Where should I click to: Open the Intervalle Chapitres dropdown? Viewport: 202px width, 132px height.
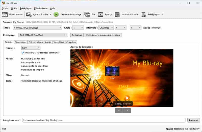click(x=106, y=28)
